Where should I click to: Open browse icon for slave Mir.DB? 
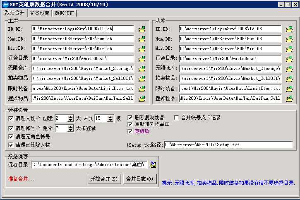(289, 49)
